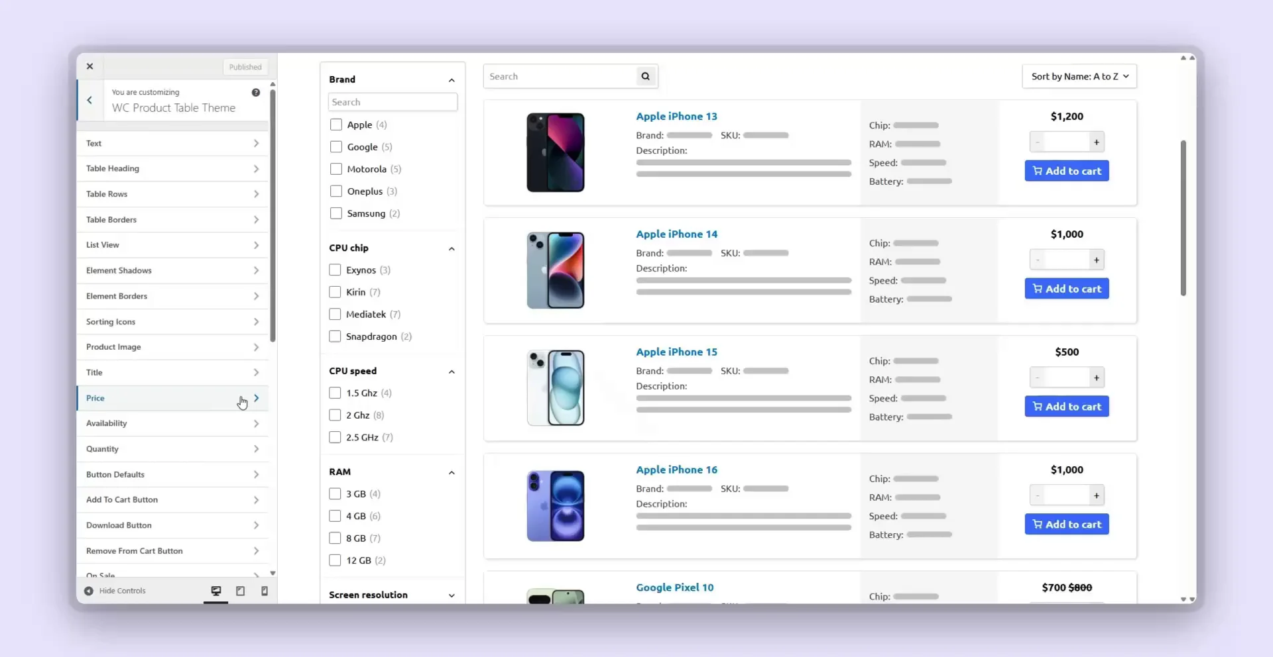Open the Quantity customizer section
The height and width of the screenshot is (657, 1273).
(173, 449)
